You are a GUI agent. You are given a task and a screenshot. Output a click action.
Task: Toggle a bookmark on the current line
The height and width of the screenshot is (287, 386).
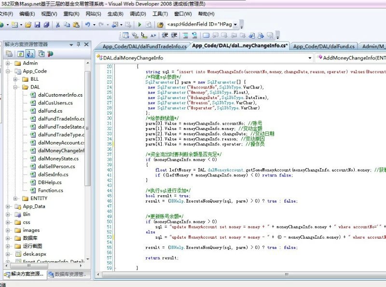(206, 35)
